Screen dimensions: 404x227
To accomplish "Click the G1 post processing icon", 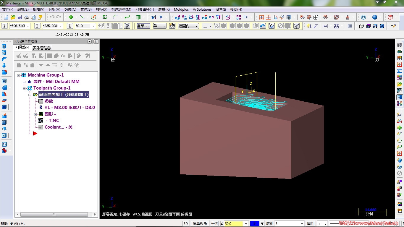I will pos(63,56).
